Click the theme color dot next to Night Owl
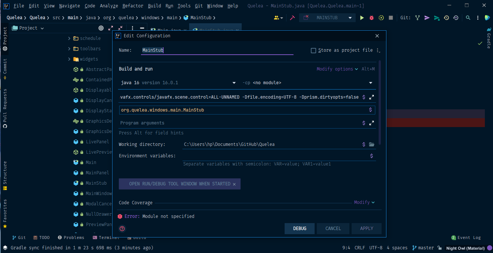Screen dimensions: 493x253 489,247
